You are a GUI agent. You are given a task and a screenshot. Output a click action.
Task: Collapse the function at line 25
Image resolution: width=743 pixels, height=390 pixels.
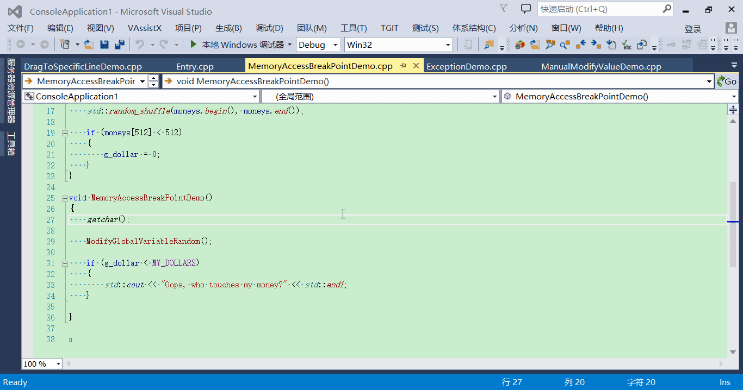tap(65, 198)
